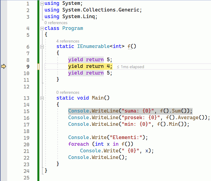The height and width of the screenshot is (181, 211).
Task: Open '4 references' CodeLens above f()
Action: click(68, 41)
